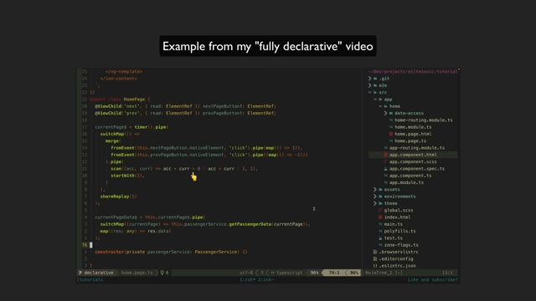Viewport: 536px width, 301px height.
Task: Click the export class HomePage line
Action: (120, 99)
